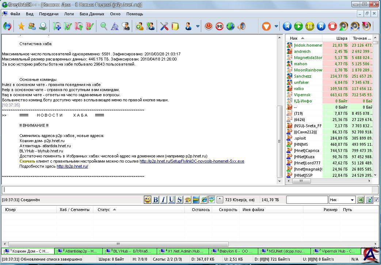Image resolution: width=381 pixels, height=265 pixels.
Task: Open the dropdown arrow beside user-status icon
Action: pos(198,26)
